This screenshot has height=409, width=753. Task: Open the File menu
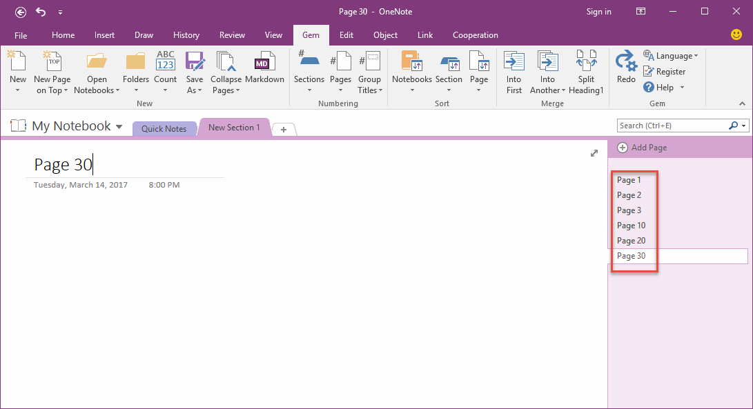[x=21, y=36]
